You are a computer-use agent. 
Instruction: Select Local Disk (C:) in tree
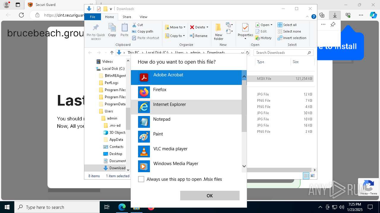click(x=110, y=69)
